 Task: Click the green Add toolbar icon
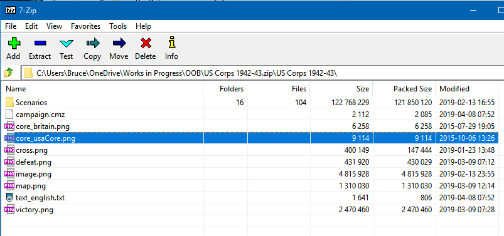[14, 43]
